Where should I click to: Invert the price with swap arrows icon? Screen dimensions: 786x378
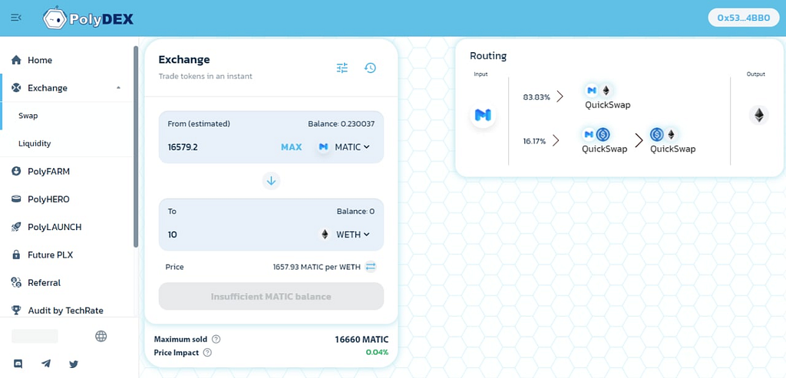coord(371,267)
